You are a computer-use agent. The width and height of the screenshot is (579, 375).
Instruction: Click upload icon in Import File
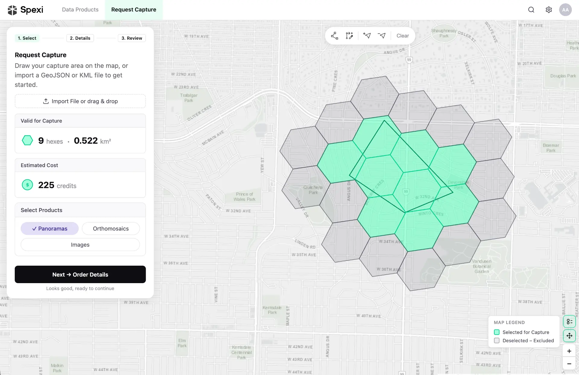point(46,101)
